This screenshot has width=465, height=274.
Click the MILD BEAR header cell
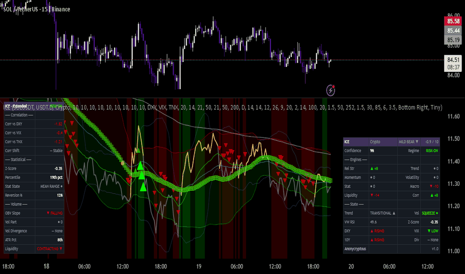click(409, 141)
